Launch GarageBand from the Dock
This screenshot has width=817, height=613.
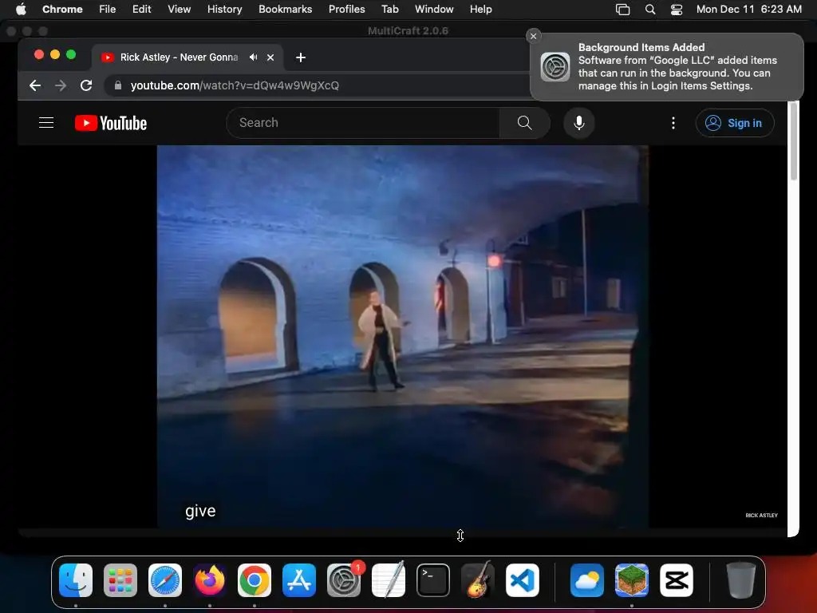[x=478, y=580]
